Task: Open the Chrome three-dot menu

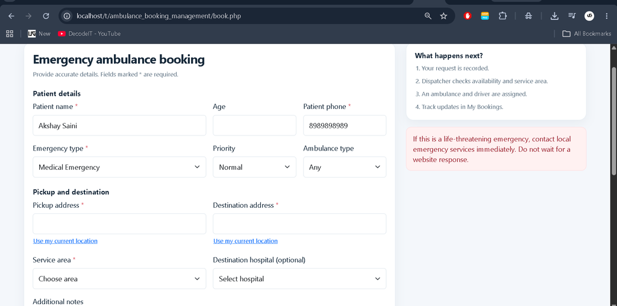Action: point(606,16)
